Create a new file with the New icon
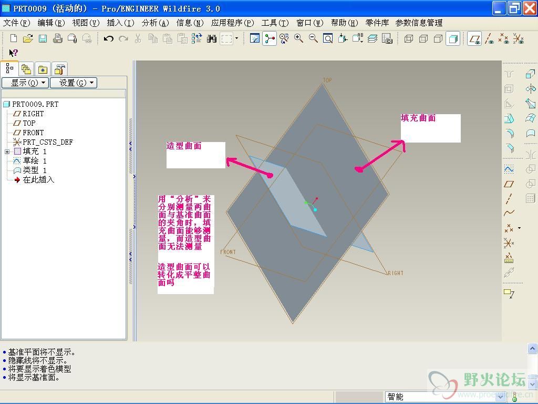This screenshot has width=538, height=404. coord(14,38)
